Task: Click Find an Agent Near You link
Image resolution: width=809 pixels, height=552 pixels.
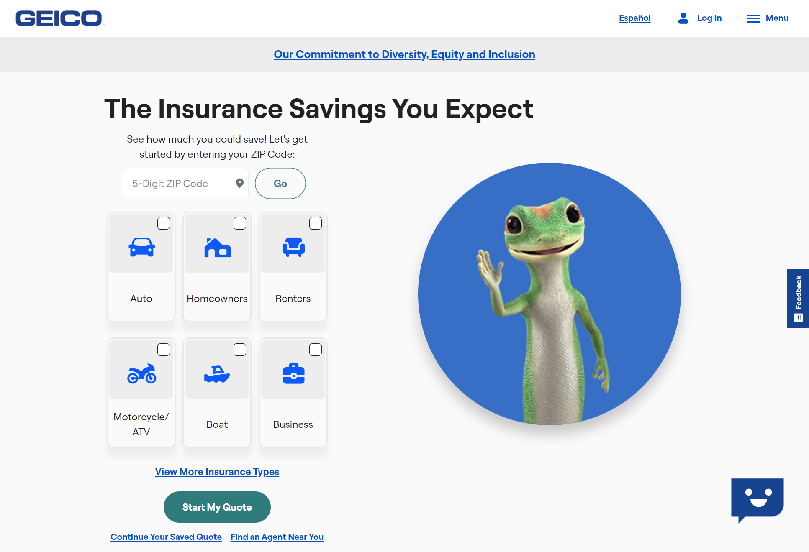Action: 277,537
